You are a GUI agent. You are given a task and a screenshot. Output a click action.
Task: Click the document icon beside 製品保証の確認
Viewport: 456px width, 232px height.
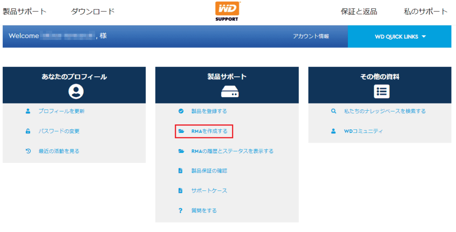pos(180,171)
